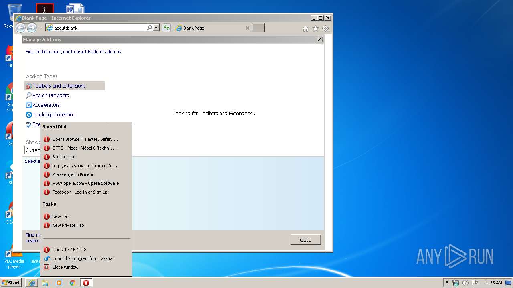Open Favorites star icon
513x288 pixels.
(x=315, y=28)
